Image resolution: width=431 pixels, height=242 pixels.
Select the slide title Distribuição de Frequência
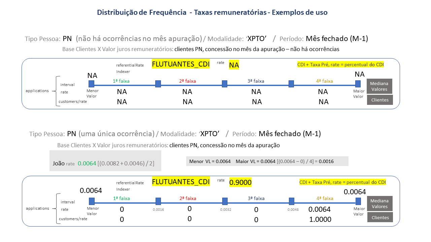click(212, 12)
